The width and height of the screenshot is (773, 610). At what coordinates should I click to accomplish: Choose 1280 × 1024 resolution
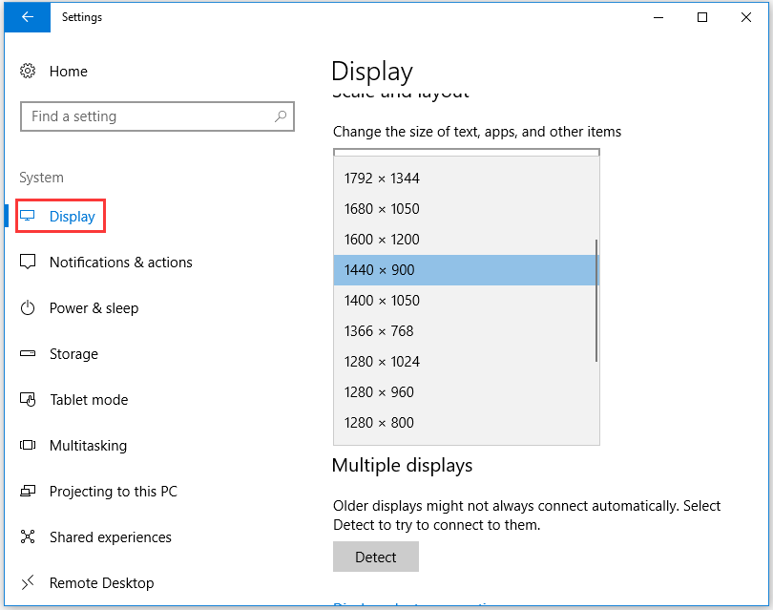pos(467,362)
